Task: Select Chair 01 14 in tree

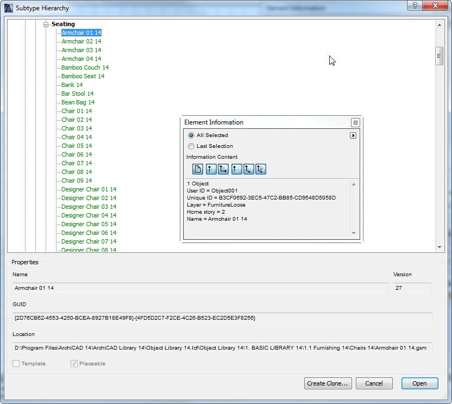Action: 77,111
